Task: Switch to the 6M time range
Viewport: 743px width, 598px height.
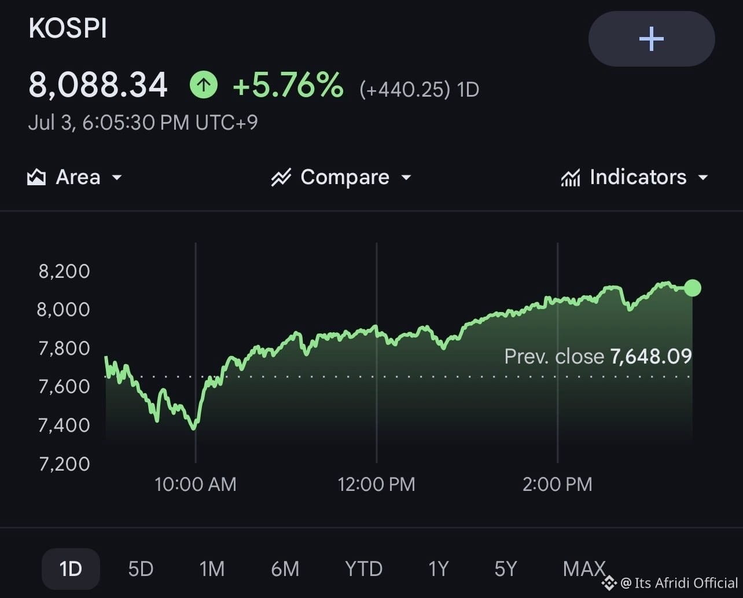Action: [285, 568]
